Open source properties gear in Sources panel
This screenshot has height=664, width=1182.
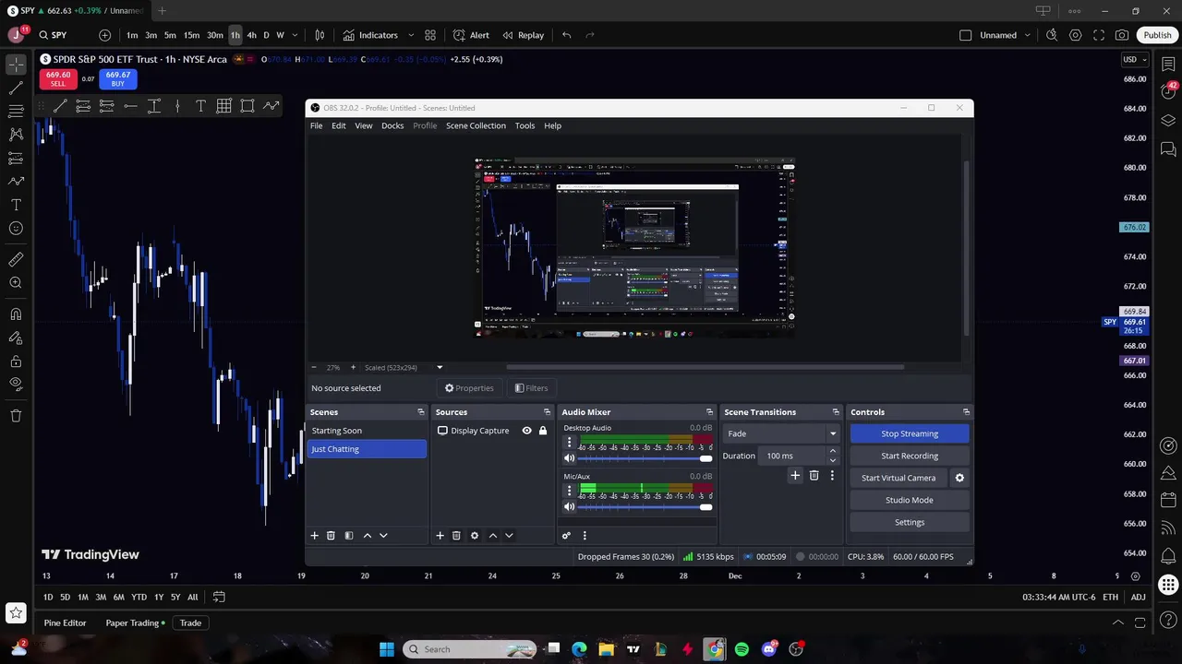tap(475, 535)
